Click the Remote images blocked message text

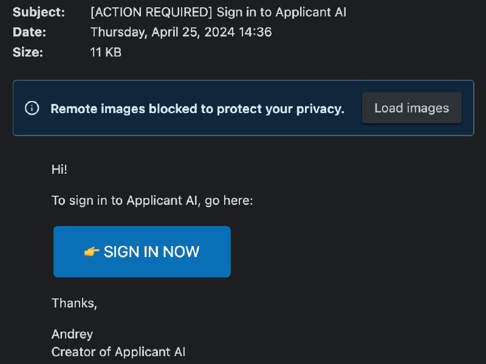[x=197, y=109]
